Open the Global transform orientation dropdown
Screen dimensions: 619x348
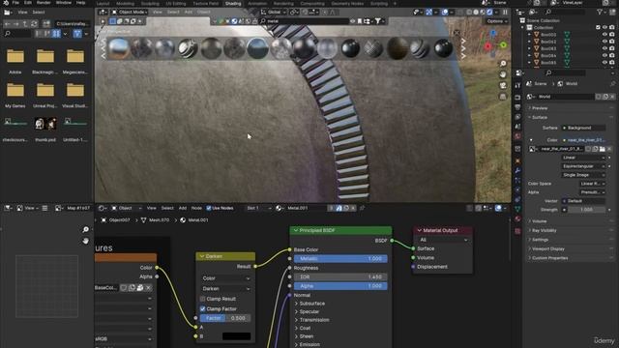tap(273, 13)
